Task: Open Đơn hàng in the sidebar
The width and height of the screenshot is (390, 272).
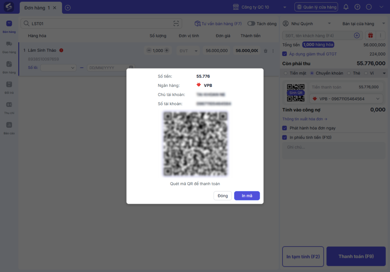Action: 9,68
